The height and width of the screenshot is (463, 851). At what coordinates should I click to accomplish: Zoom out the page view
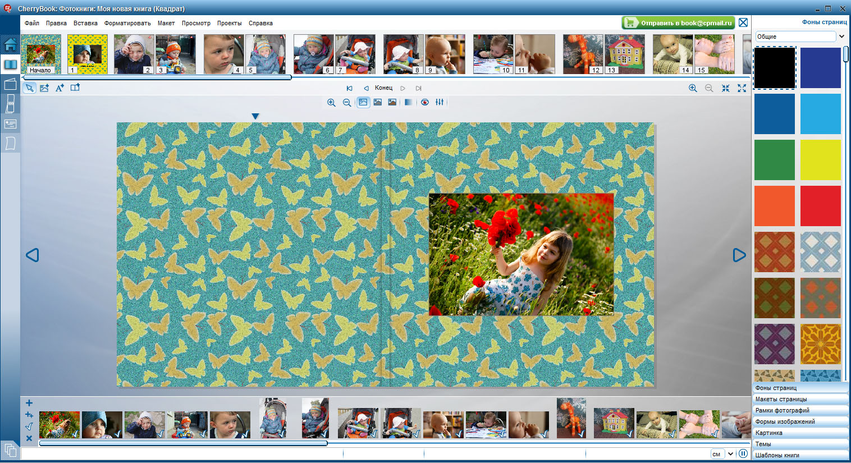point(709,88)
